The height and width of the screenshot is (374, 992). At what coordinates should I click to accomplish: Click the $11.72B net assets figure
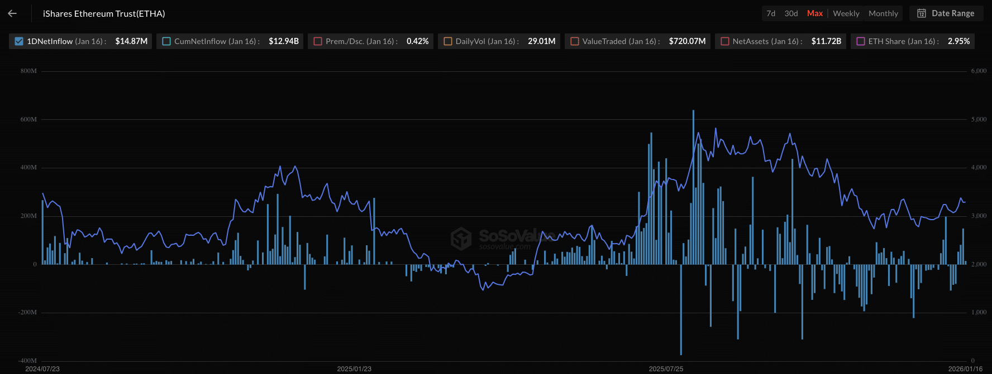point(826,41)
